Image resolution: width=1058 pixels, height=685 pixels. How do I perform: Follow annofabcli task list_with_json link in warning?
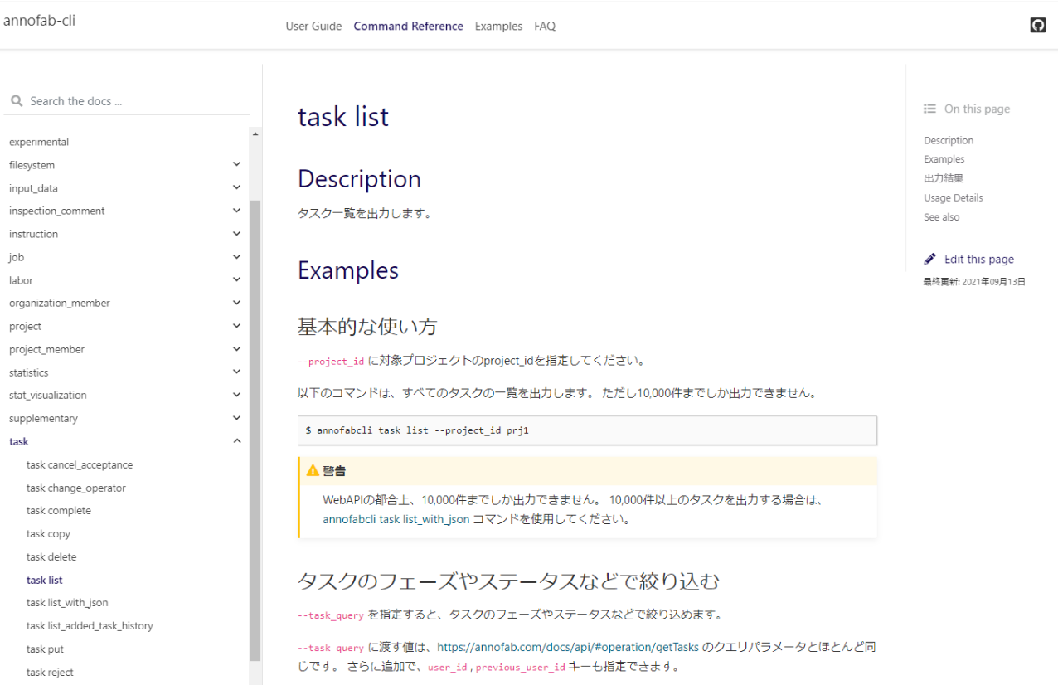(396, 520)
